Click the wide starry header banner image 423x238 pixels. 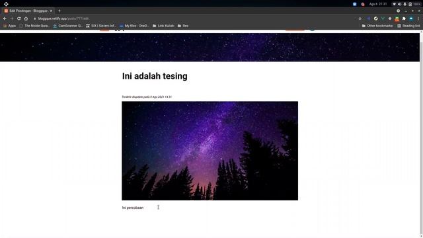210,48
